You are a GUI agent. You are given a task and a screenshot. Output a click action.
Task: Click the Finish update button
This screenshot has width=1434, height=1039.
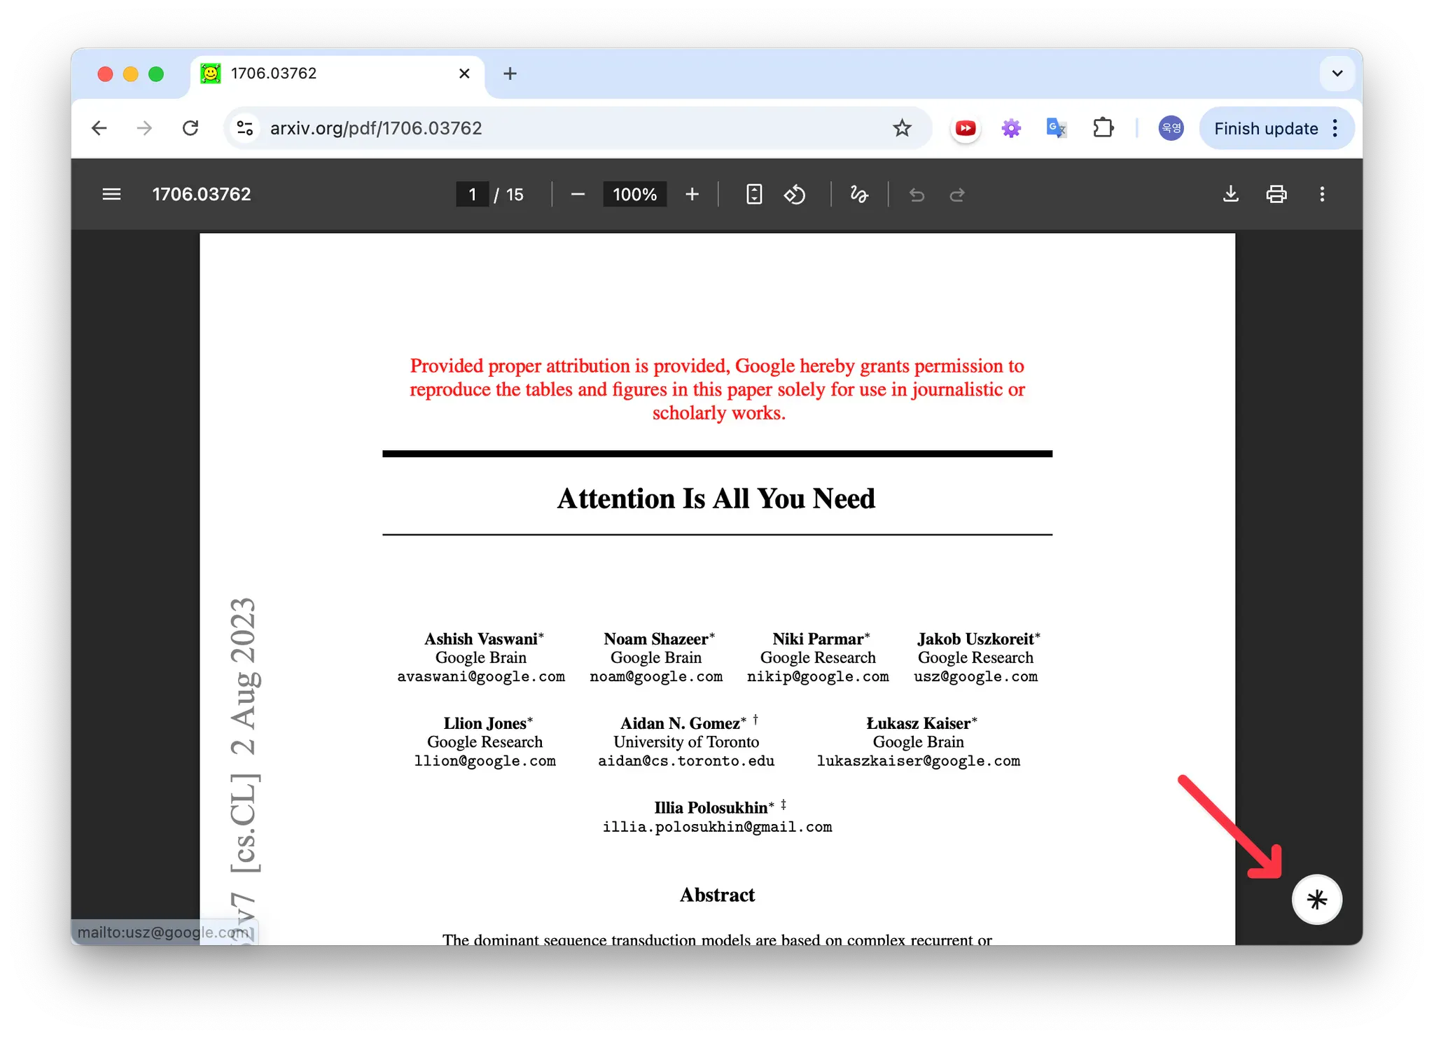pyautogui.click(x=1265, y=128)
